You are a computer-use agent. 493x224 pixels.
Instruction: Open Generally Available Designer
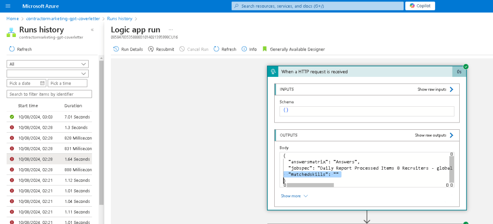[293, 49]
